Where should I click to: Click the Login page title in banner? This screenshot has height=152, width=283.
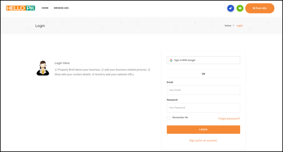coord(40,26)
